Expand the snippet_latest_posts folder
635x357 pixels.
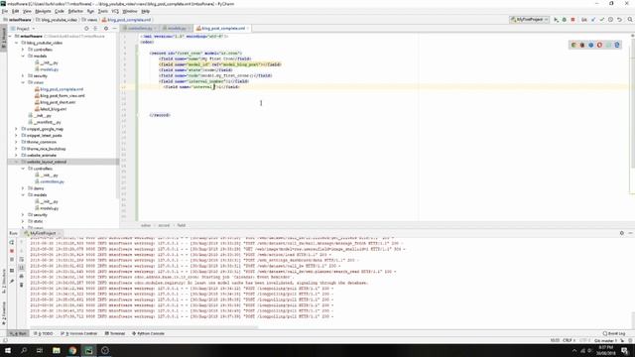pos(17,136)
